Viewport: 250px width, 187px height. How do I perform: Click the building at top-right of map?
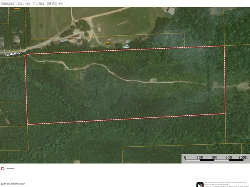171,10
